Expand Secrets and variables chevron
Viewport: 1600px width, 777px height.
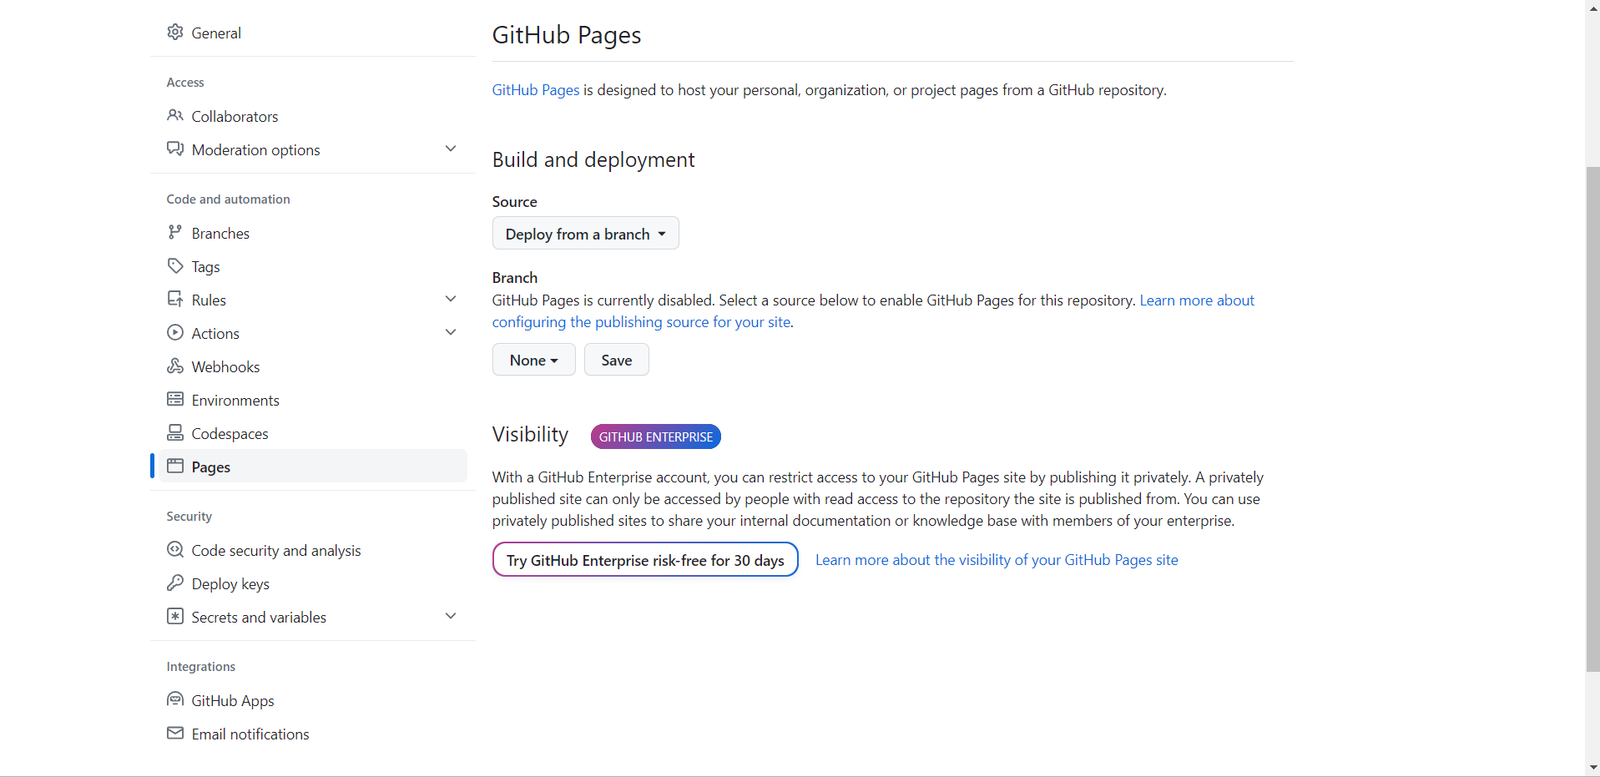[x=451, y=616]
